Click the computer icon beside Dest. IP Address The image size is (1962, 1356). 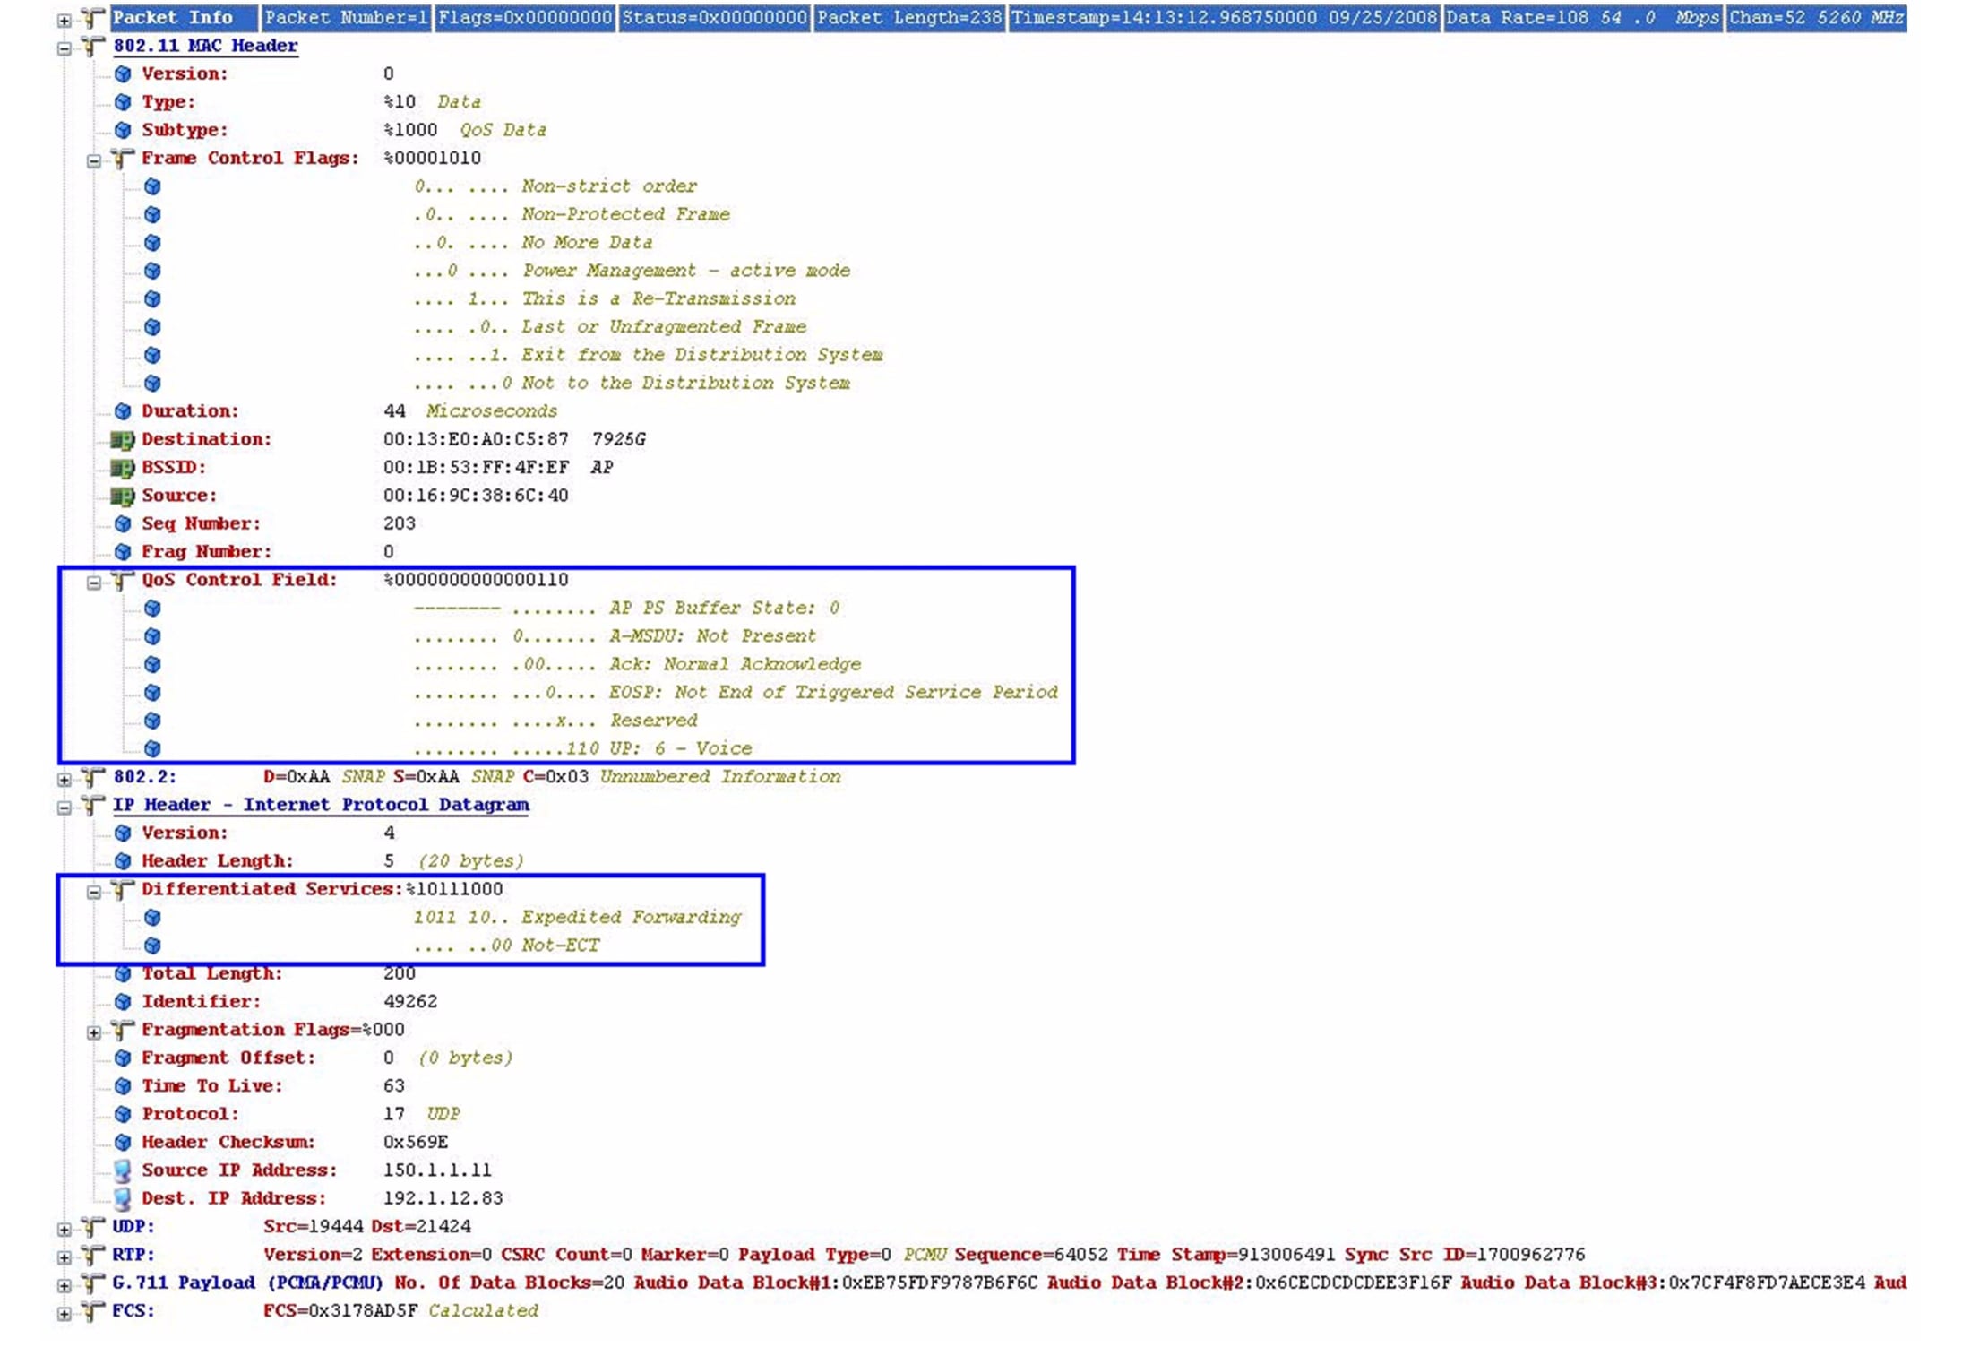coord(123,1198)
